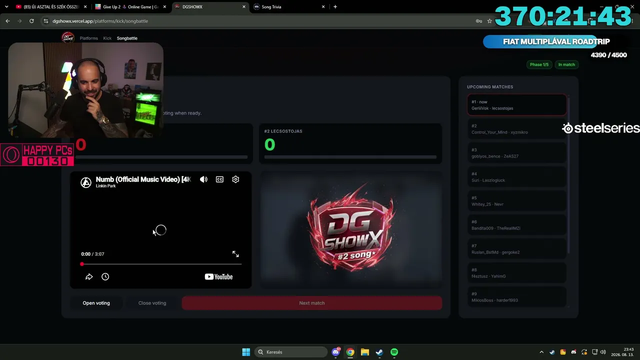Toggle closed captions in the video player
The image size is (640, 360).
(x=219, y=179)
